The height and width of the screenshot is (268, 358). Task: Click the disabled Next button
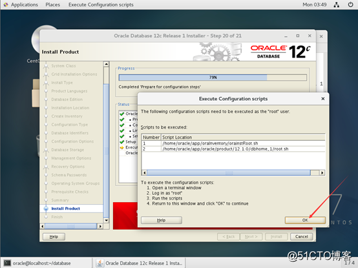tap(251, 236)
